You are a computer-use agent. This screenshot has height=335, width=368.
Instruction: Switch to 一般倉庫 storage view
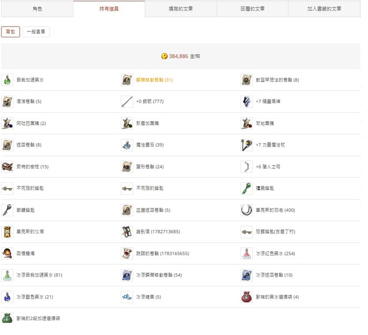tap(36, 32)
